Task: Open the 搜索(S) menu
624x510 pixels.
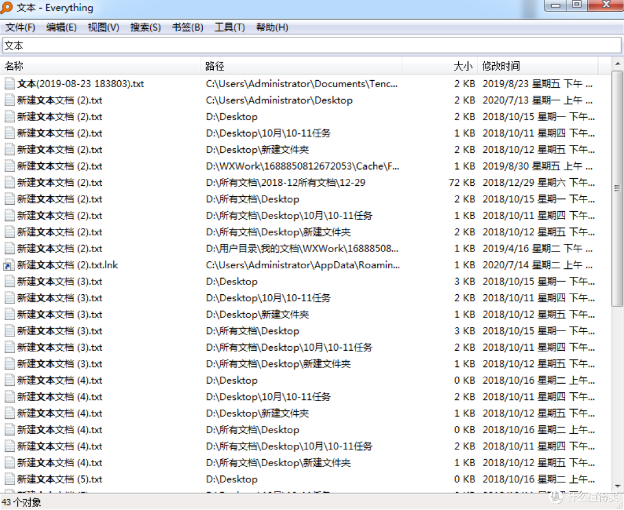Action: pos(146,28)
